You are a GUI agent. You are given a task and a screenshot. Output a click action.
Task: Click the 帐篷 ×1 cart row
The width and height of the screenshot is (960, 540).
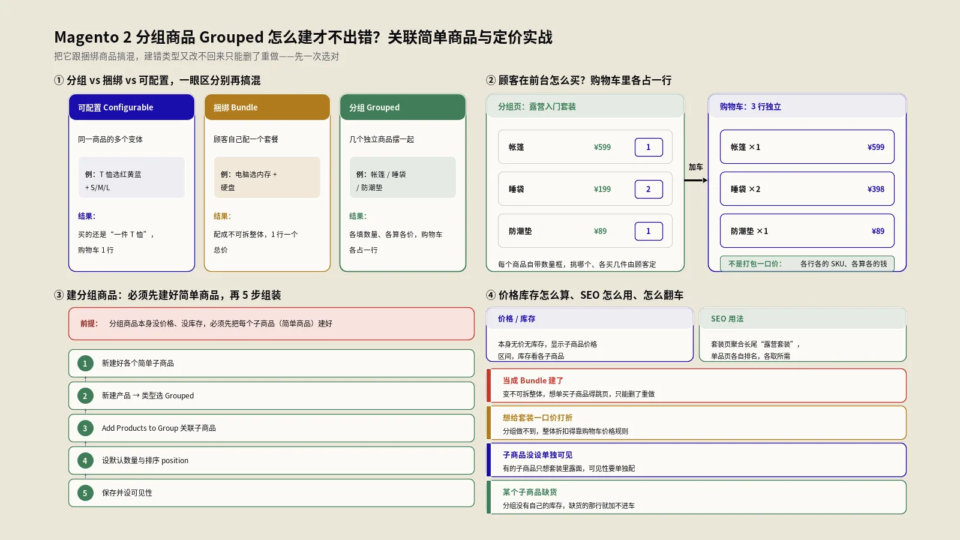point(807,147)
